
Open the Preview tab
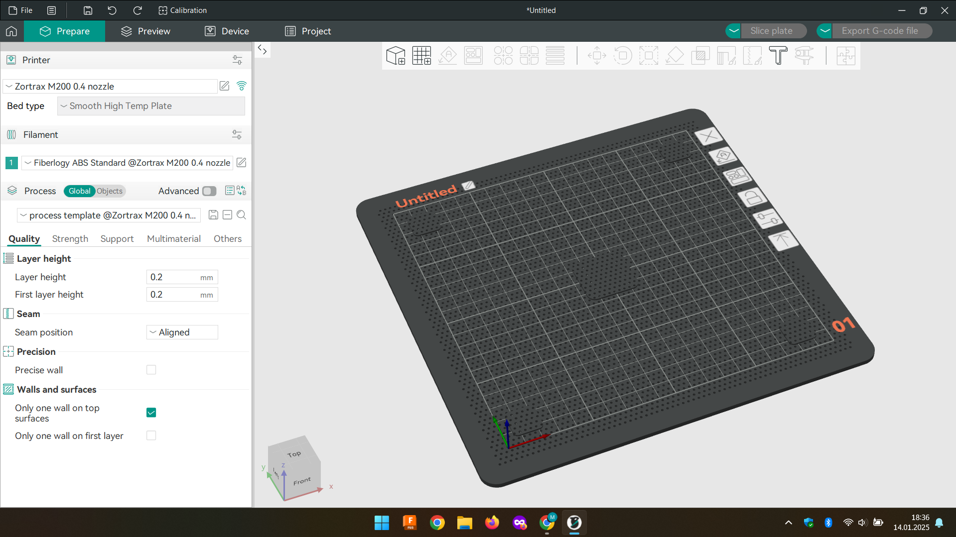click(145, 31)
